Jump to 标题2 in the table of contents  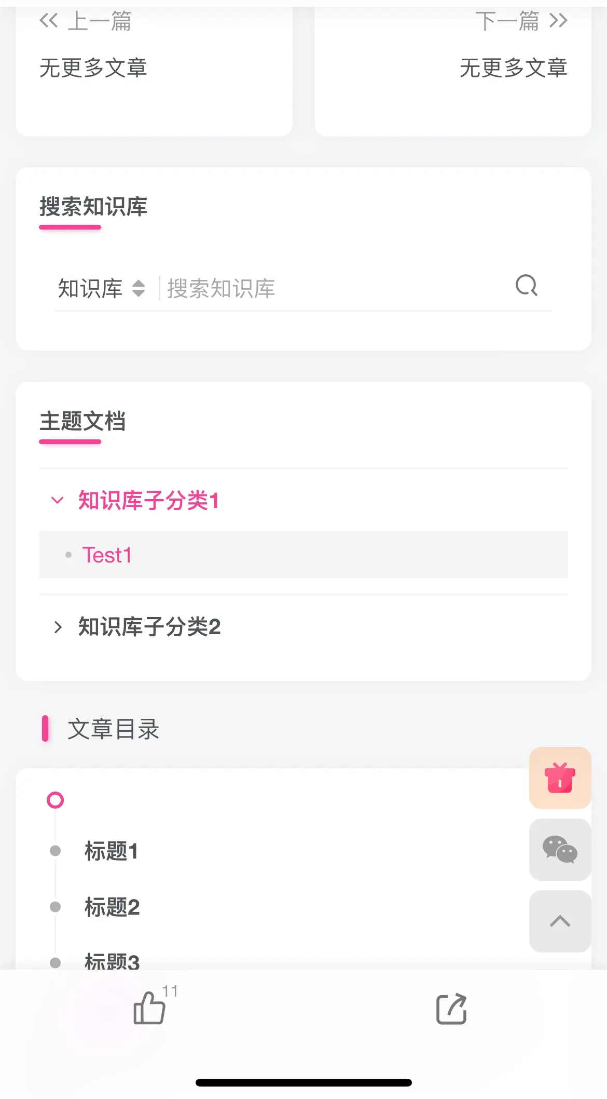tap(112, 907)
